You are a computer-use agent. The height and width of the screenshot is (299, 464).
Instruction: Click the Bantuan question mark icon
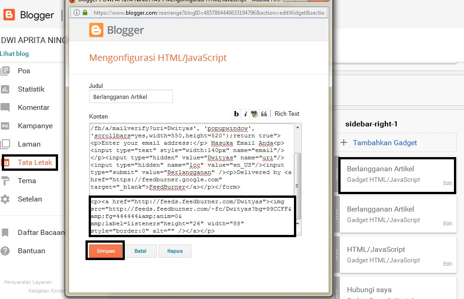pos(5,251)
